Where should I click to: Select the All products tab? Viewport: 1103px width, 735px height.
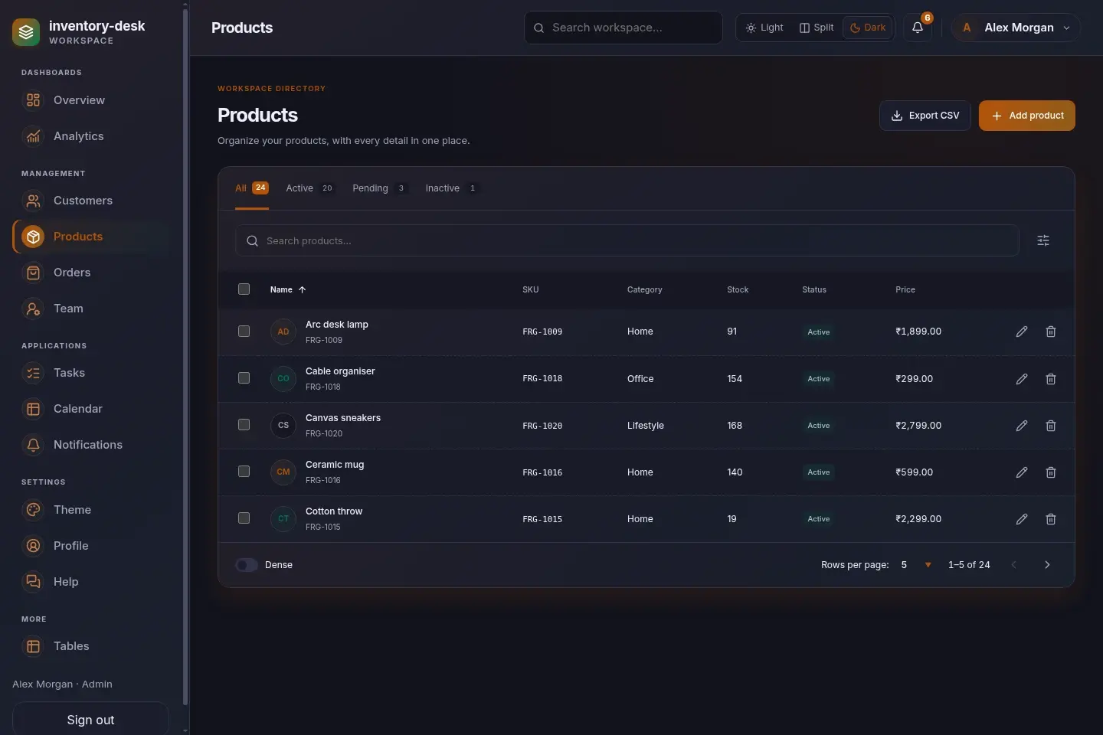pyautogui.click(x=252, y=188)
